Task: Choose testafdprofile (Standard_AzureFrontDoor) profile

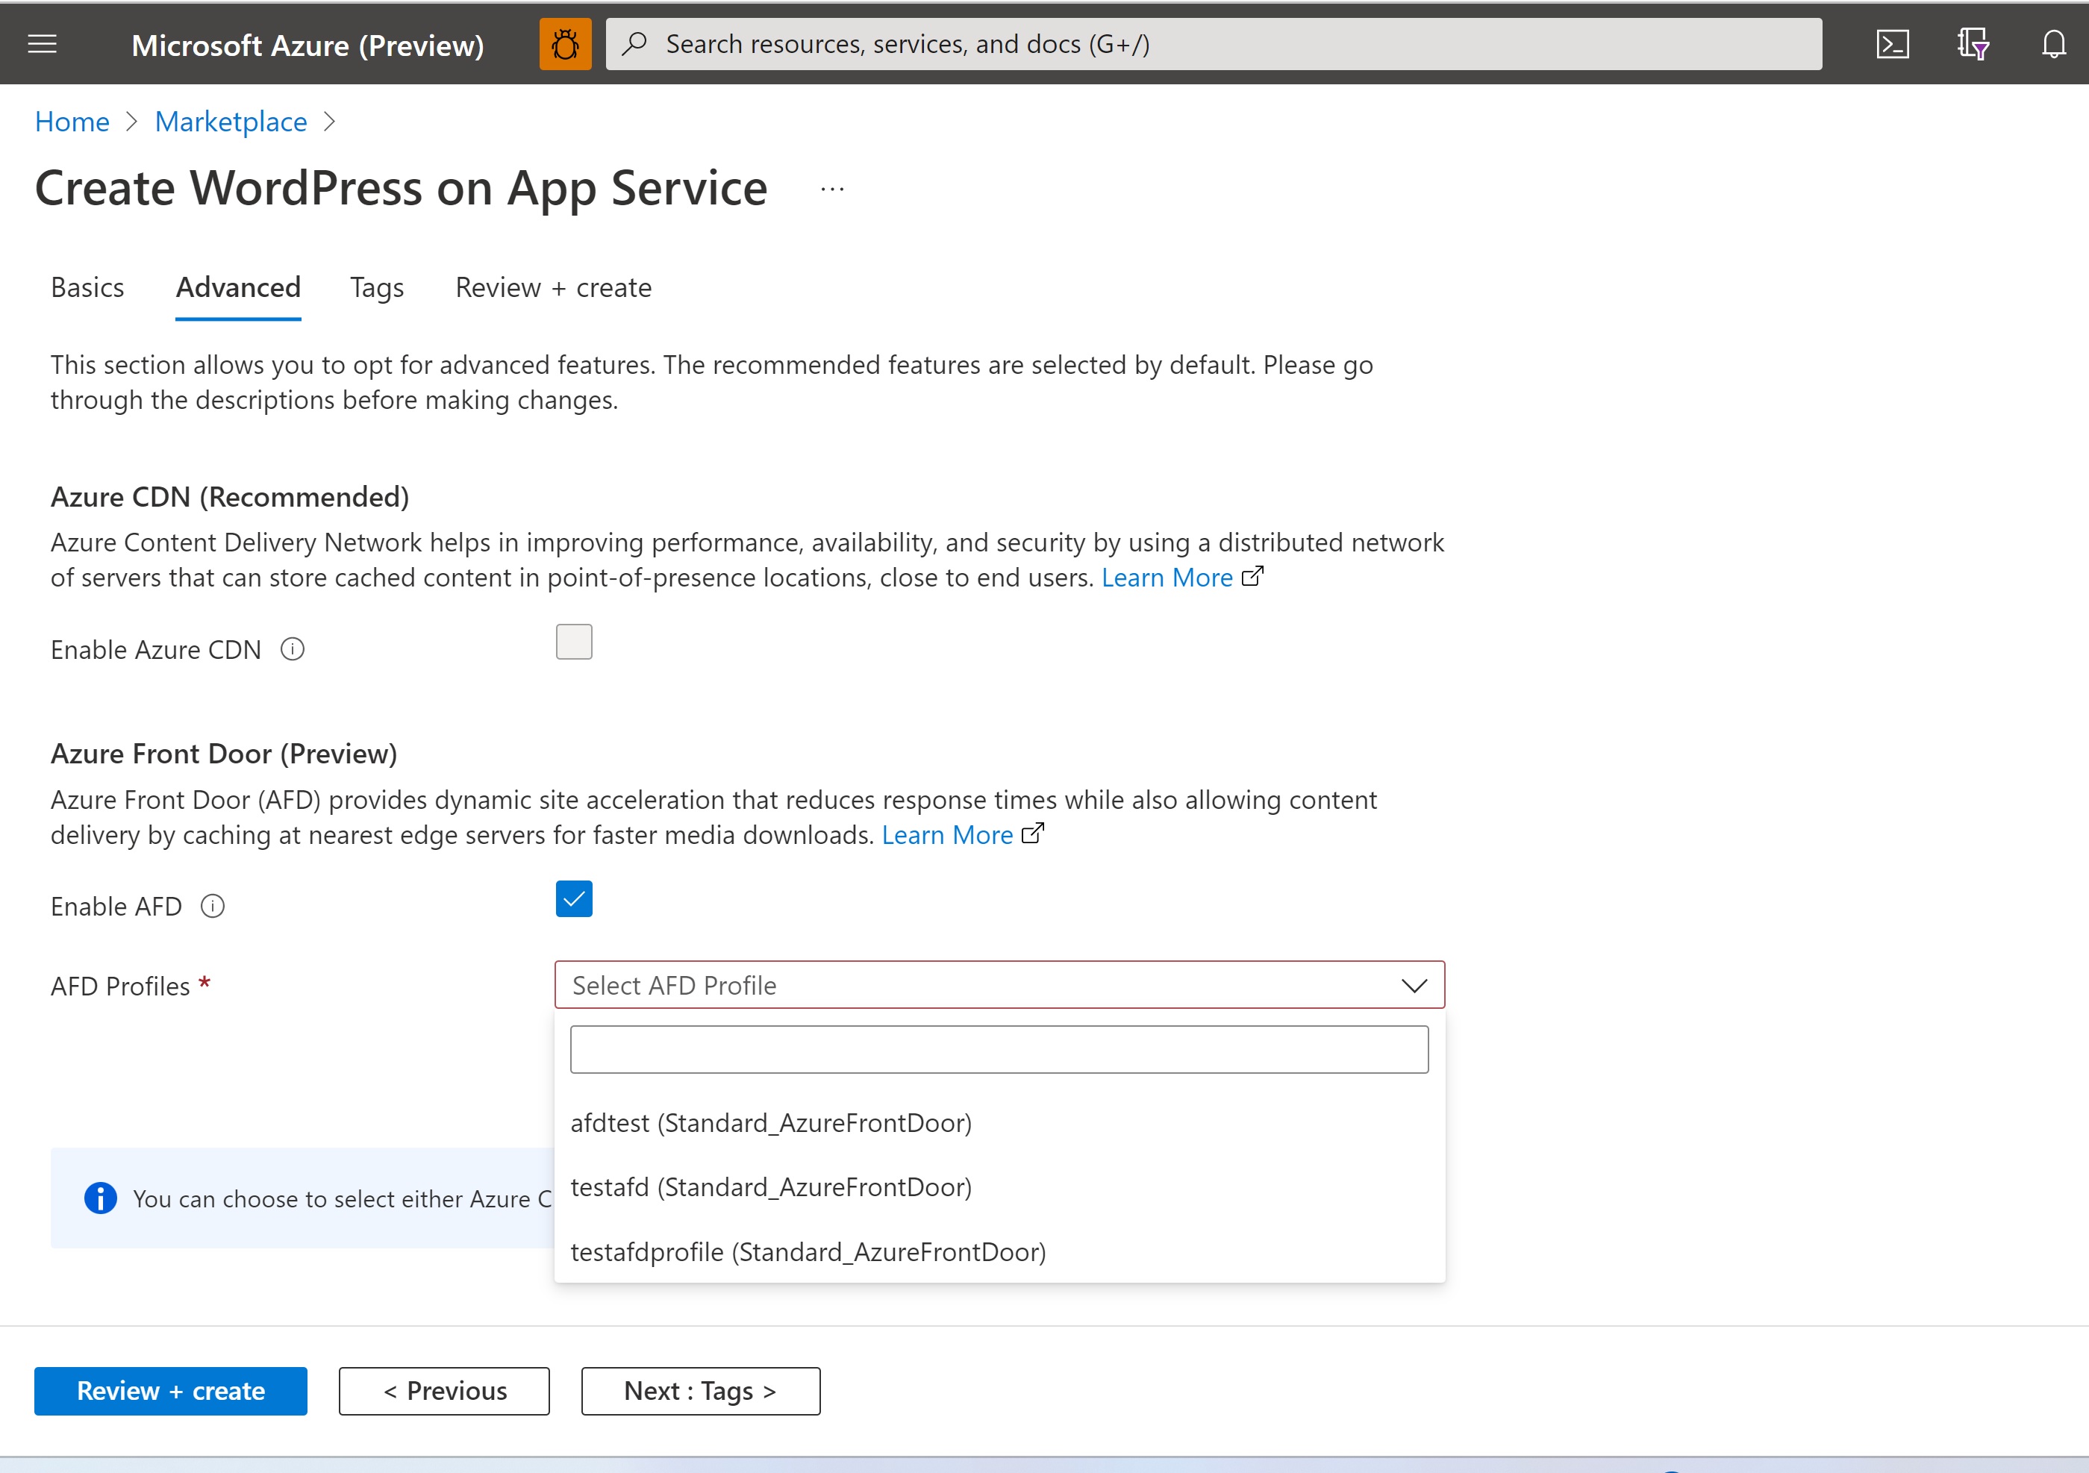Action: pos(999,1252)
